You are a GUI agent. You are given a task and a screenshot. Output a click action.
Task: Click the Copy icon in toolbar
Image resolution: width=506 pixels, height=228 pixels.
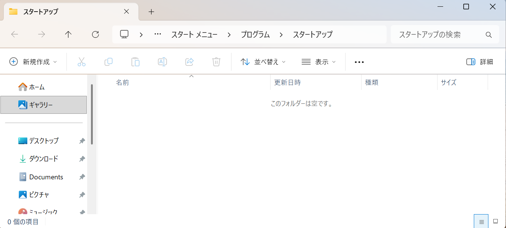coord(109,62)
